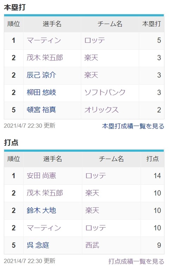Open player 柳田 悠岐
Screen dimensions: 169x270
click(42, 92)
